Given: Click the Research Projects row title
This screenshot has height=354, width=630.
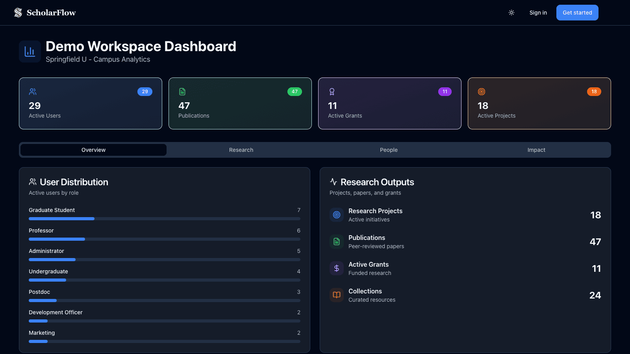Looking at the screenshot, I should 375,211.
